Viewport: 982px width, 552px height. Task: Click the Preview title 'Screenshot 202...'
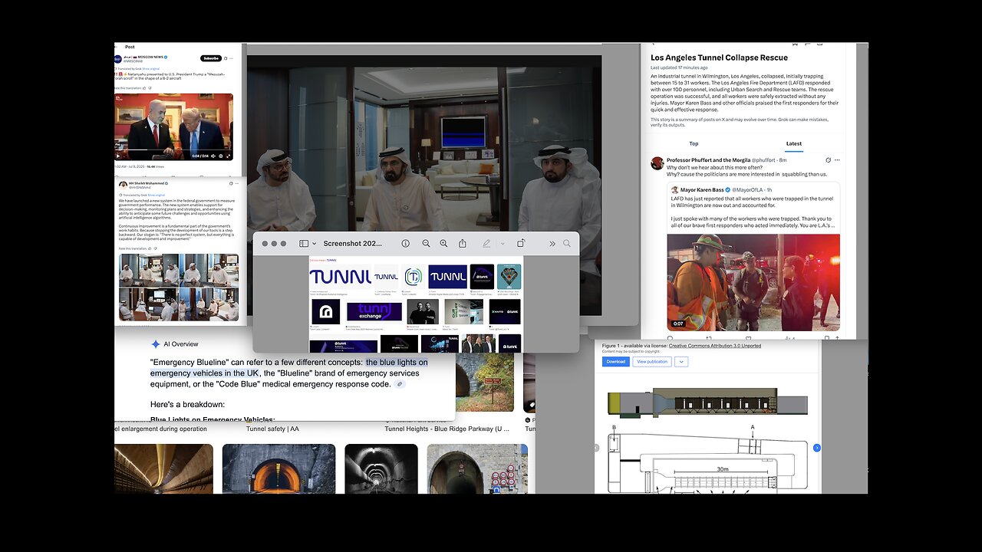click(x=352, y=243)
